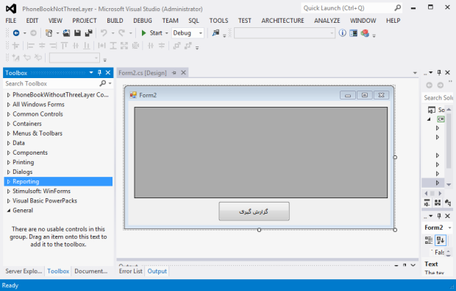The width and height of the screenshot is (456, 291).
Task: Click the Redo arrow icon
Action: [121, 33]
